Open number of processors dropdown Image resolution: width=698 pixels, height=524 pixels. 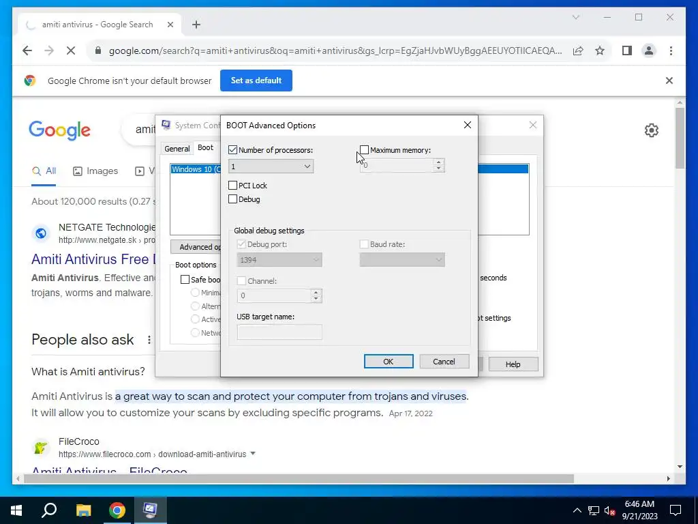point(271,166)
